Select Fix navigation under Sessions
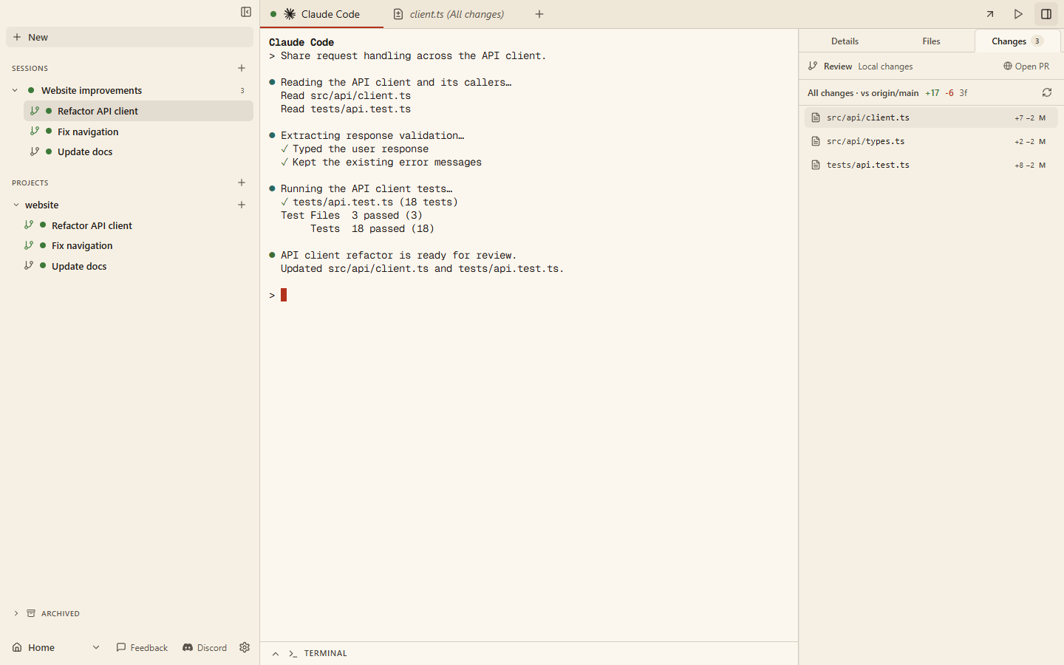Image resolution: width=1064 pixels, height=665 pixels. pos(138,132)
